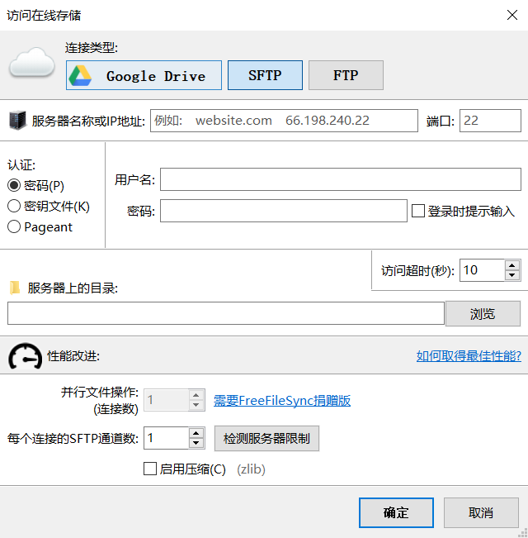Toggle the 启用压缩(C) checkbox
The width and height of the screenshot is (528, 538).
pos(150,469)
